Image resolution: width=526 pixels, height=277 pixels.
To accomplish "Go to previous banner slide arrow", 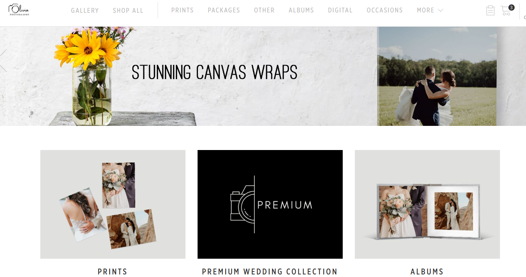I will [x=3, y=61].
